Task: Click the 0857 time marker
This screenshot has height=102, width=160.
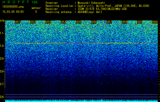Action: click(x=109, y=22)
